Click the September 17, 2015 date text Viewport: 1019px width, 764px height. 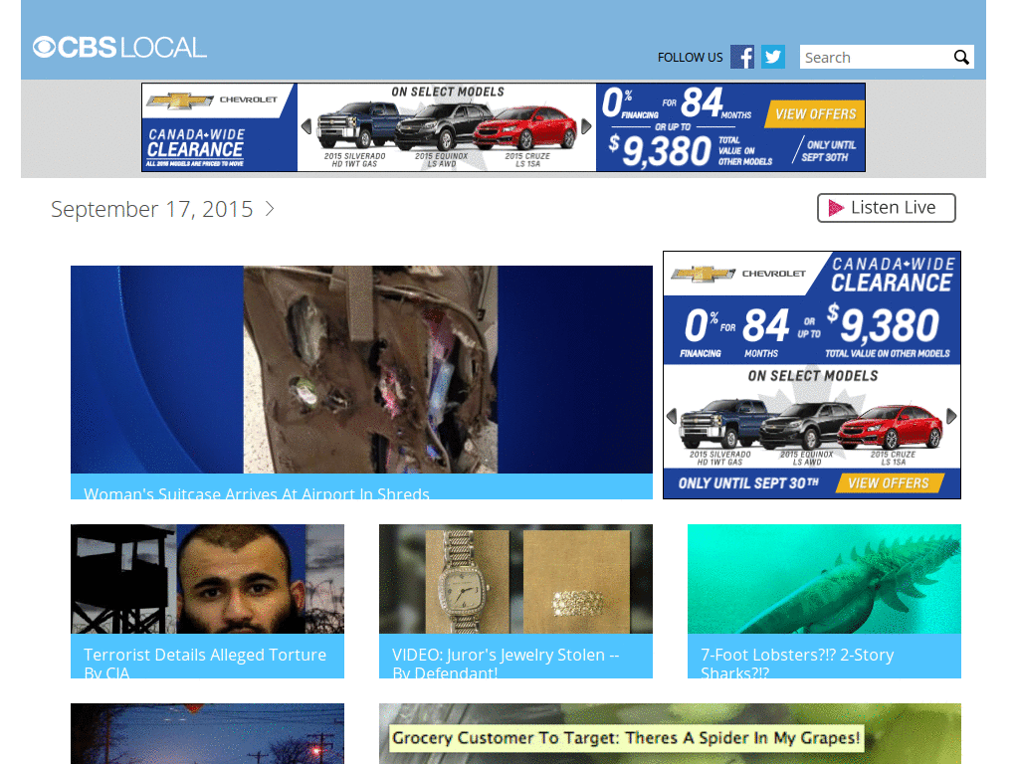click(151, 209)
